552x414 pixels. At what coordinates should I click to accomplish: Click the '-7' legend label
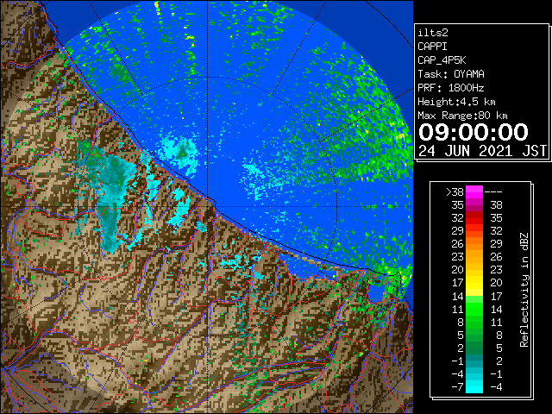pos(457,386)
